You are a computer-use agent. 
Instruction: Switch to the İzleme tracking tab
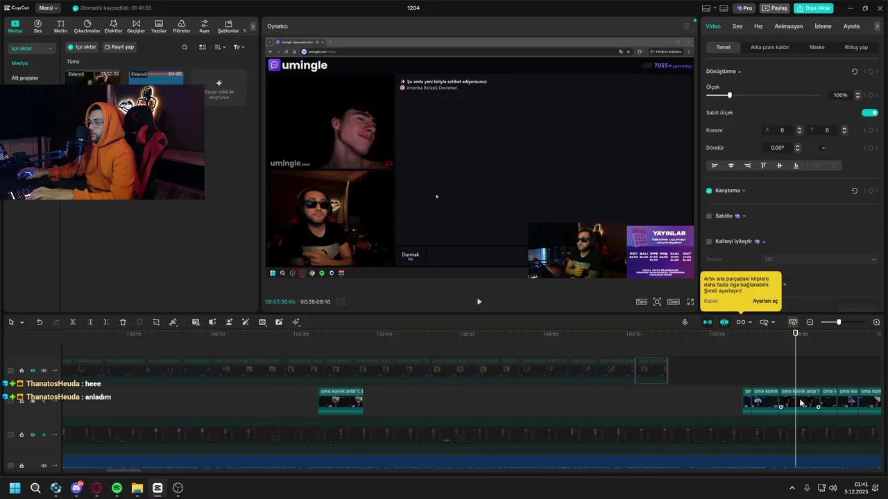[x=823, y=26]
